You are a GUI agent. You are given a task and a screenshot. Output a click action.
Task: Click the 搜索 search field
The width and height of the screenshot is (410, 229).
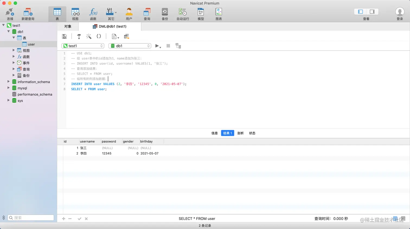31,218
